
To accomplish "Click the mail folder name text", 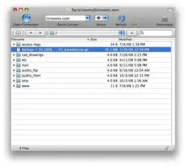I will pyautogui.click(x=25, y=65).
